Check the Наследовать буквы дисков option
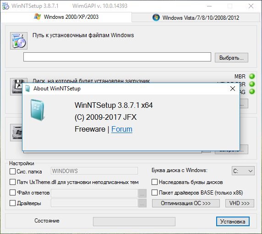Screen dimensions: 262x234 click(154, 182)
